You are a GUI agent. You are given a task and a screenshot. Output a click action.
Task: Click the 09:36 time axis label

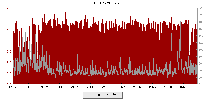137,87
